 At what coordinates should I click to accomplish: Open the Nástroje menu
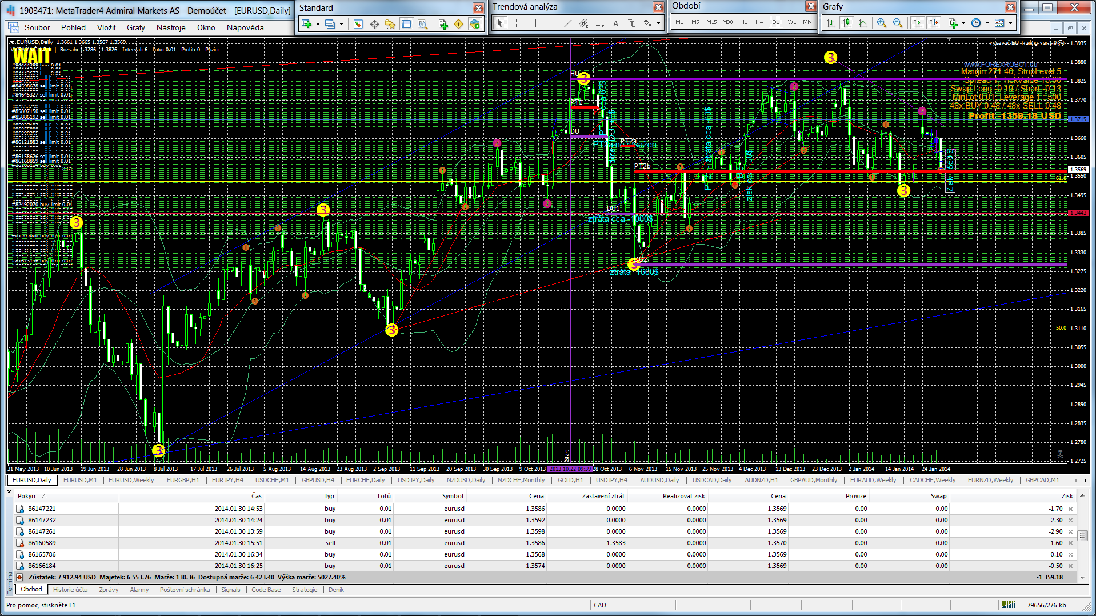(x=171, y=27)
